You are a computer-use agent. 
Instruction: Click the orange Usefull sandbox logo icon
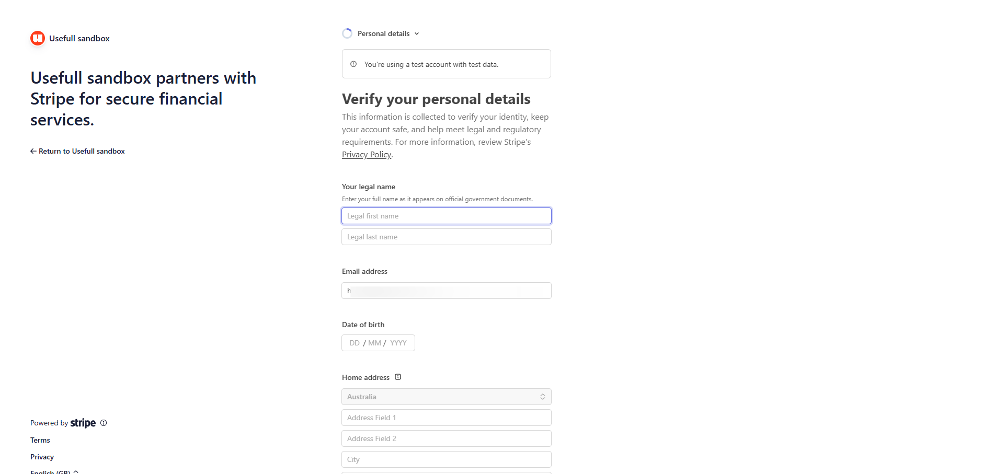(37, 38)
